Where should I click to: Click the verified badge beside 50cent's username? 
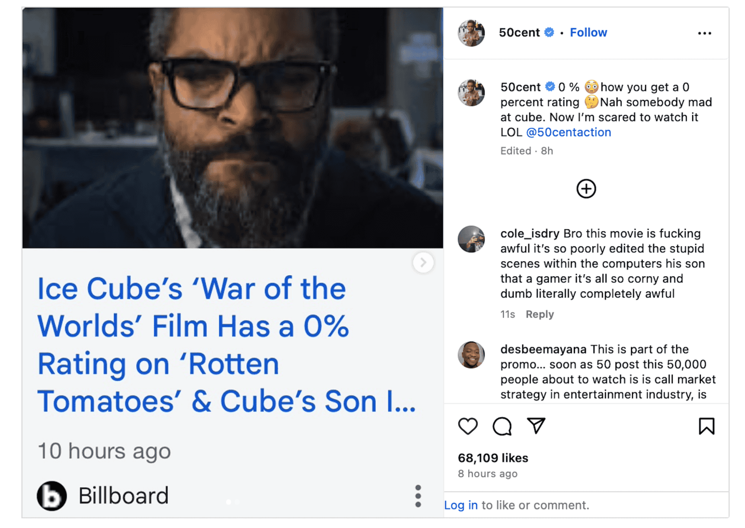(549, 32)
